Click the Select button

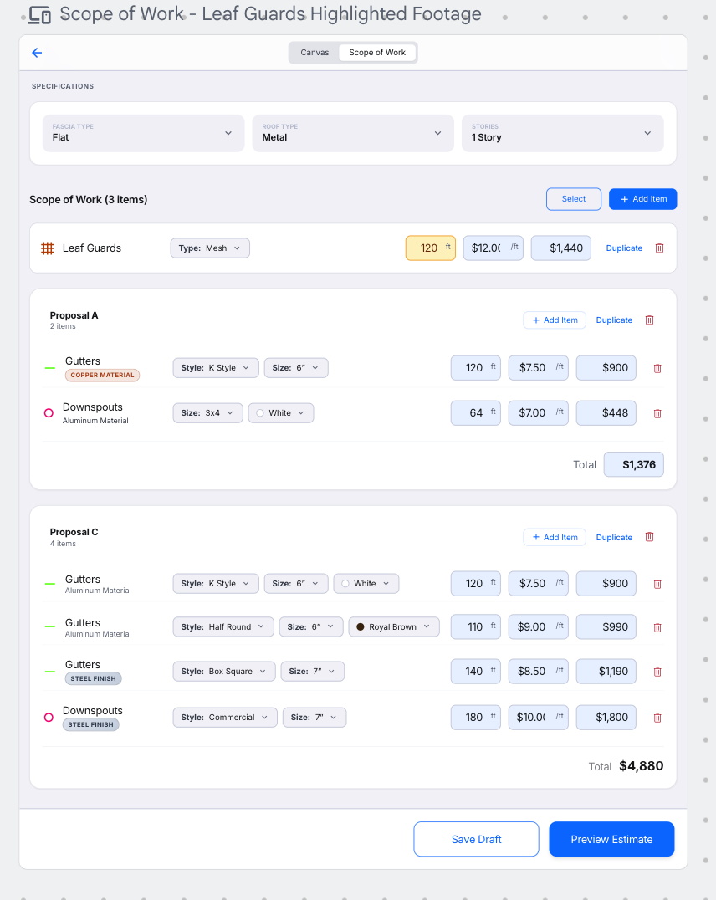coord(574,199)
